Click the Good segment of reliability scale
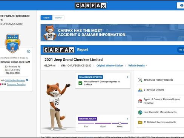The width and height of the screenshot is (184, 138). (103, 123)
